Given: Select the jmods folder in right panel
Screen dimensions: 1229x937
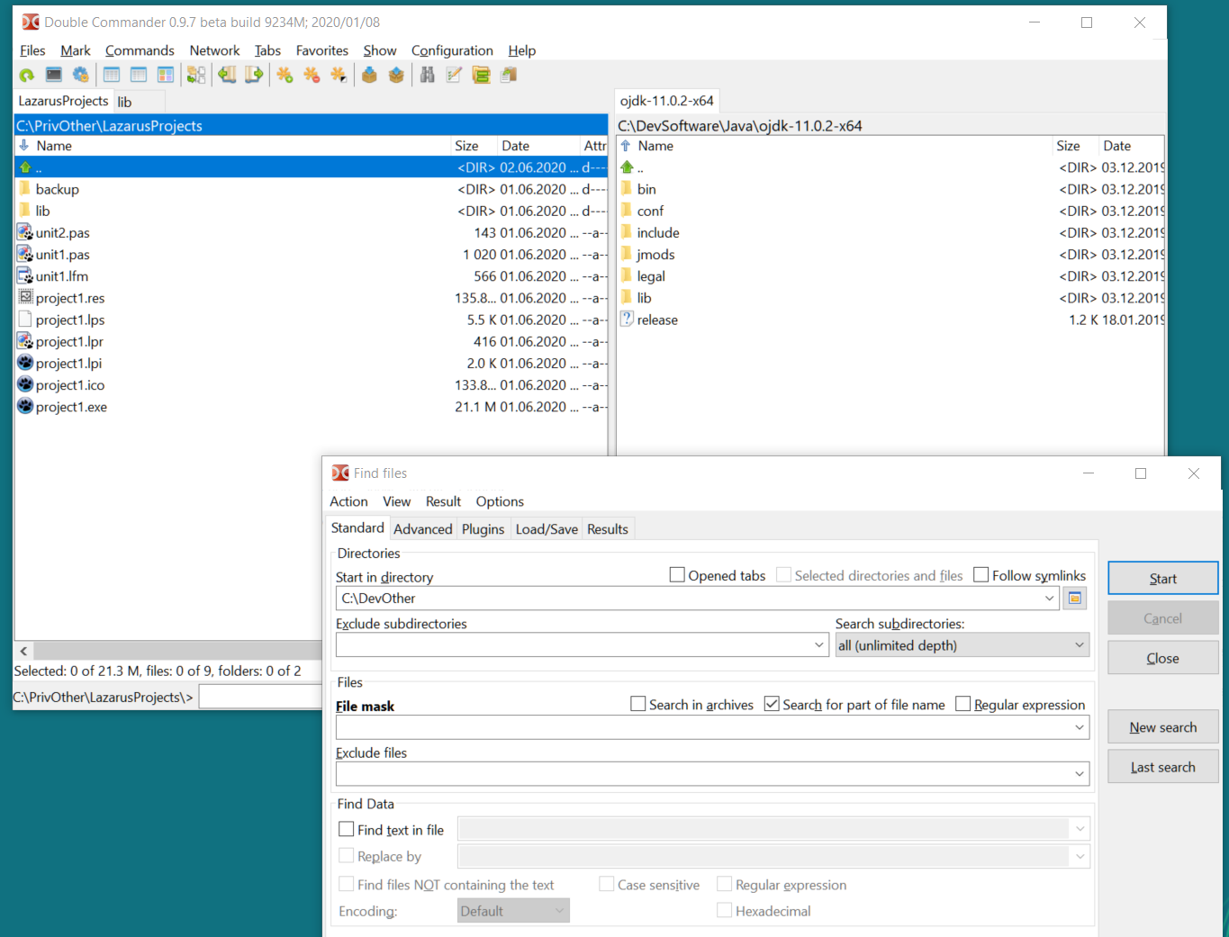Looking at the screenshot, I should 890,255.
